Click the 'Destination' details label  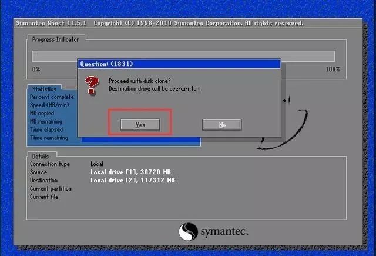43,180
